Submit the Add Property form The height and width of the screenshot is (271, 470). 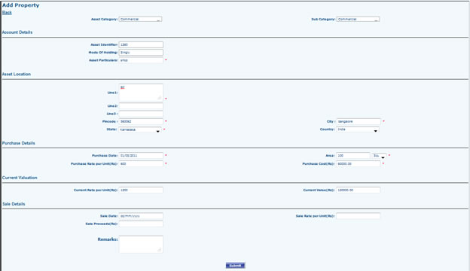point(235,265)
